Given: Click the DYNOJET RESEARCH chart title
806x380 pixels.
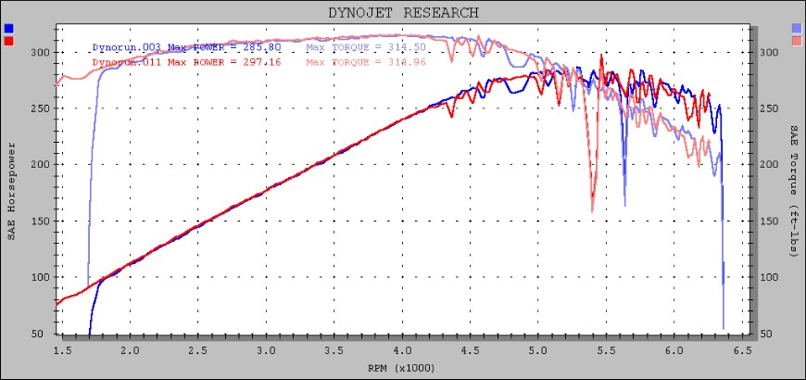Looking at the screenshot, I should [x=403, y=12].
